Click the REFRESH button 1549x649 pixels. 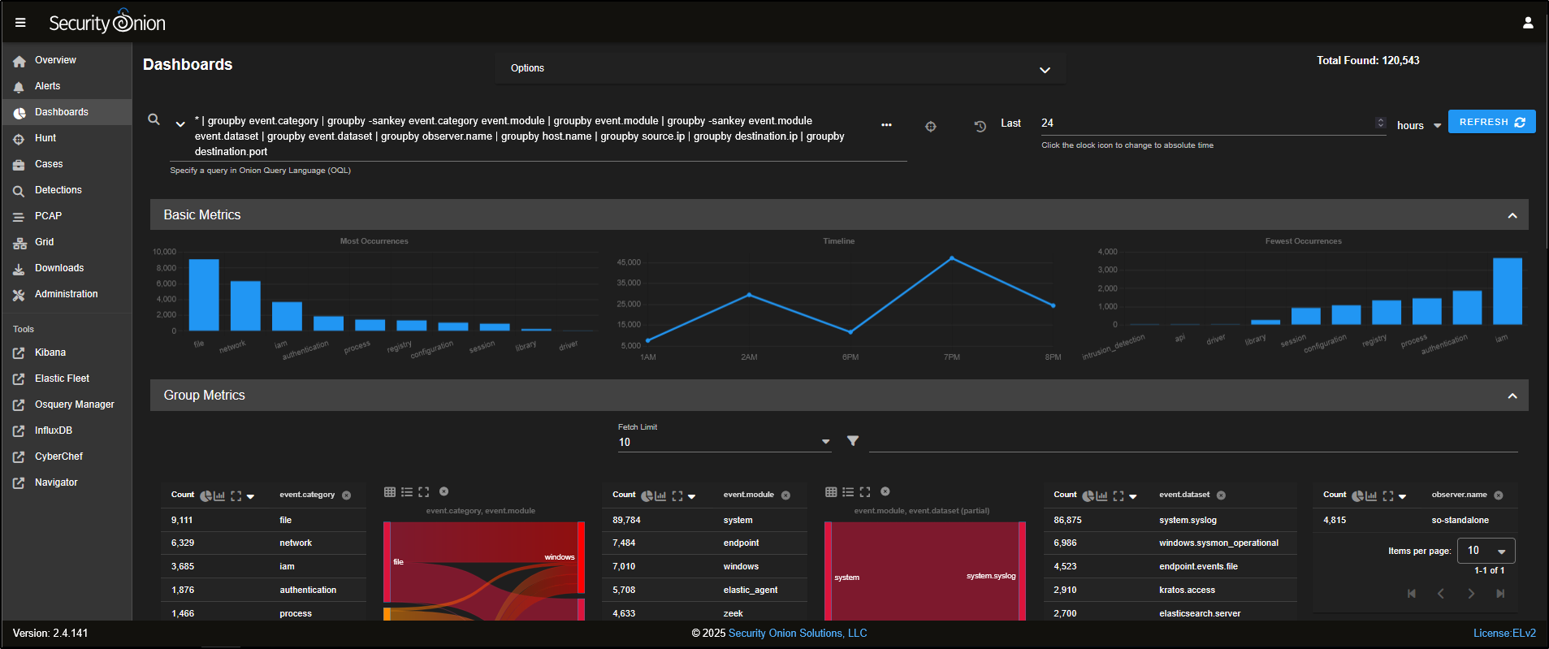1491,122
